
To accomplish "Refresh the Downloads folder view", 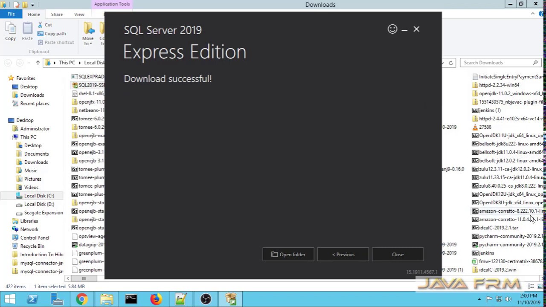I will 450,63.
